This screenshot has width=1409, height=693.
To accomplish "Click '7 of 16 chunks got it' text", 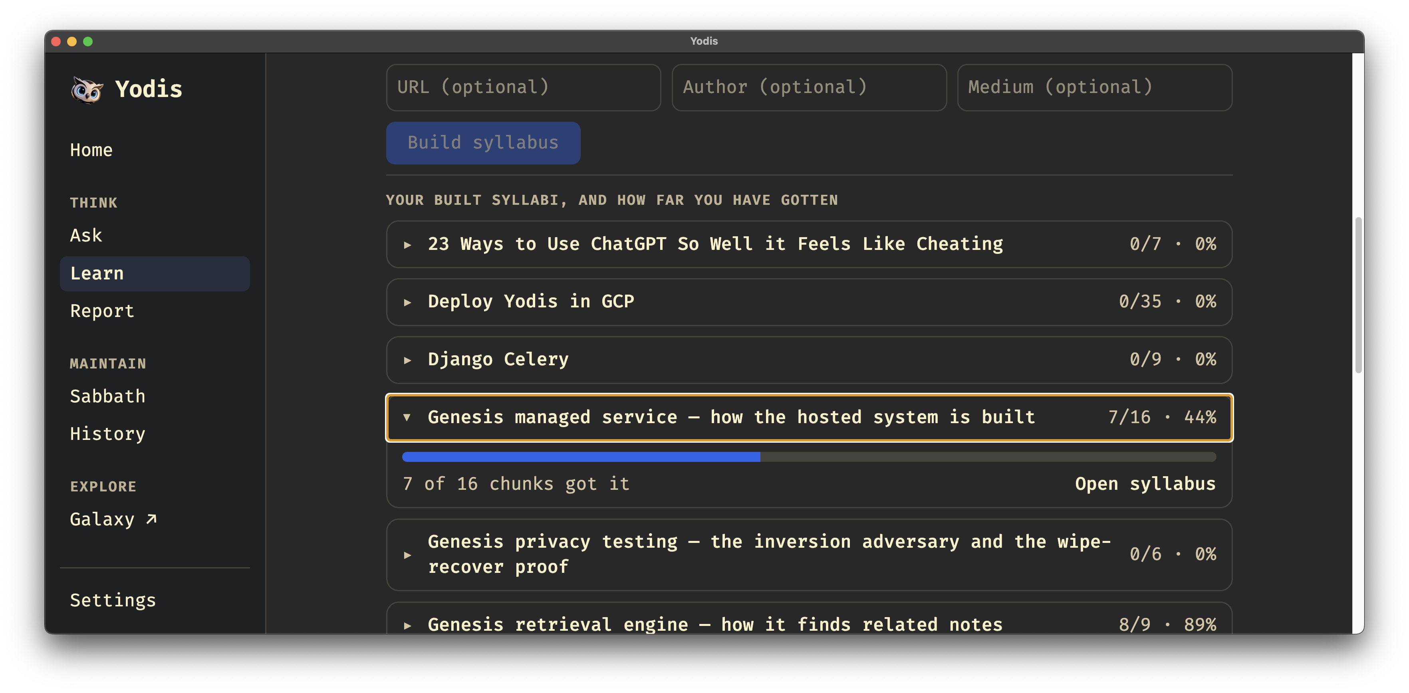I will tap(516, 484).
